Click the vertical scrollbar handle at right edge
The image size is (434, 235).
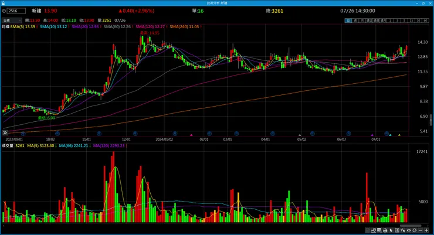pyautogui.click(x=430, y=120)
